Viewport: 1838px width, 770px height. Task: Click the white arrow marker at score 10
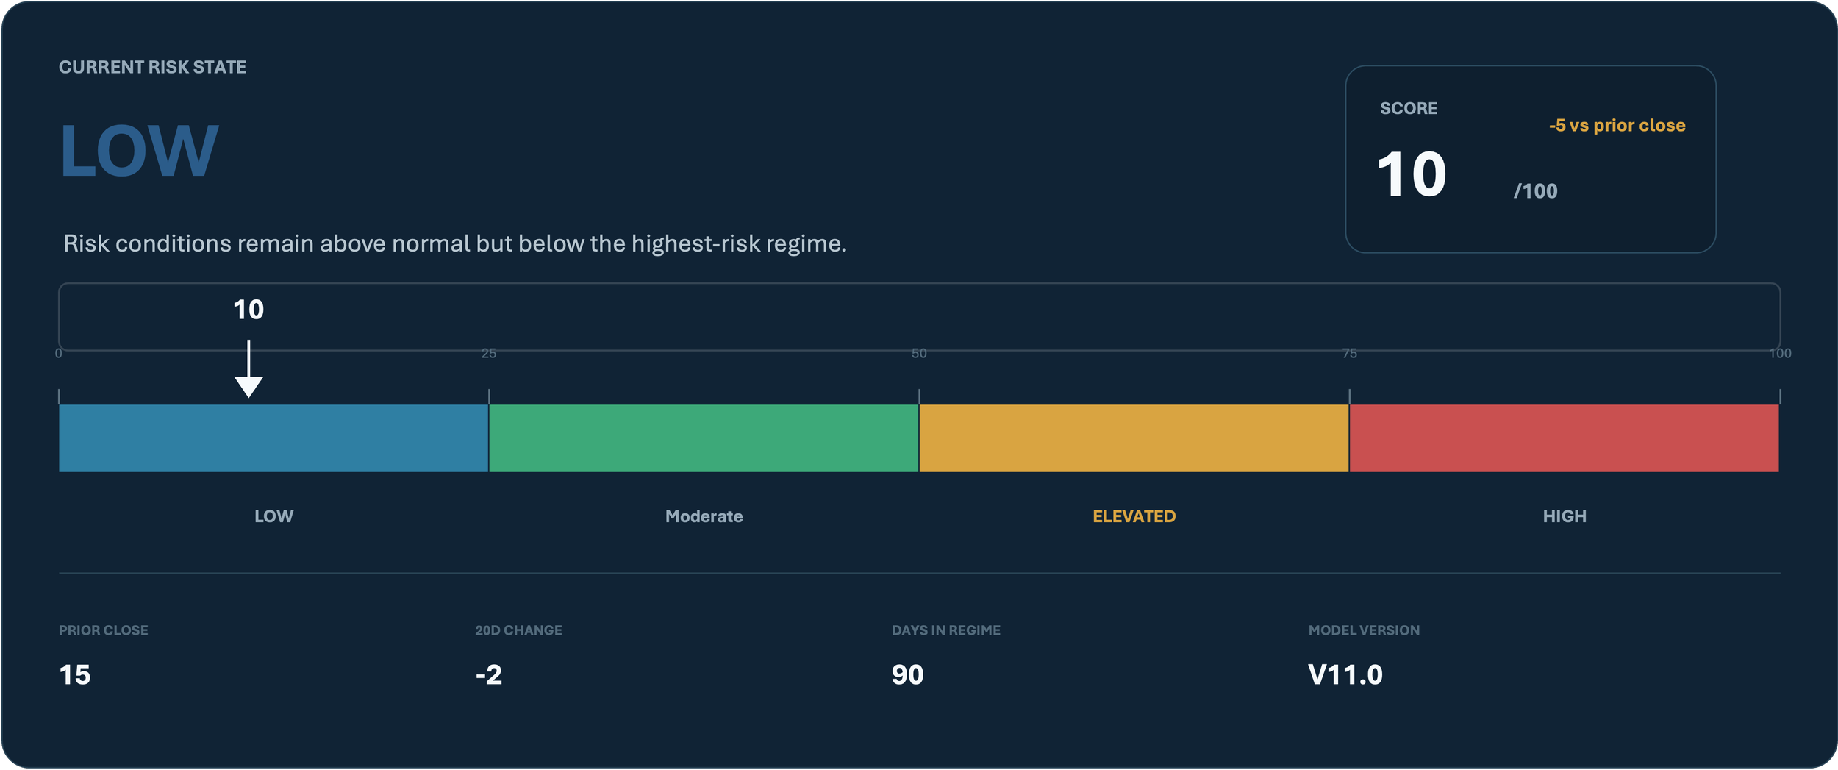[x=248, y=368]
